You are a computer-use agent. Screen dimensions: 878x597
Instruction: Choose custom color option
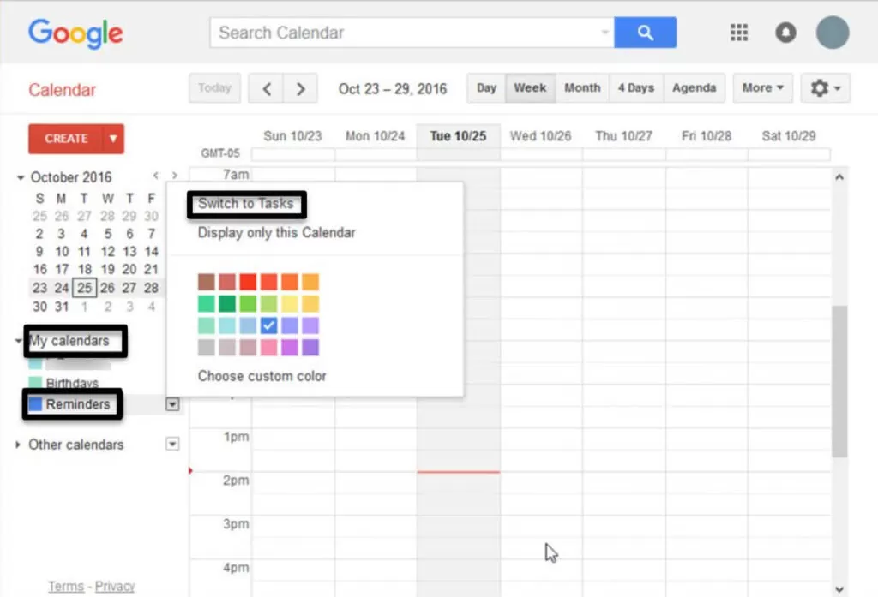tap(262, 376)
